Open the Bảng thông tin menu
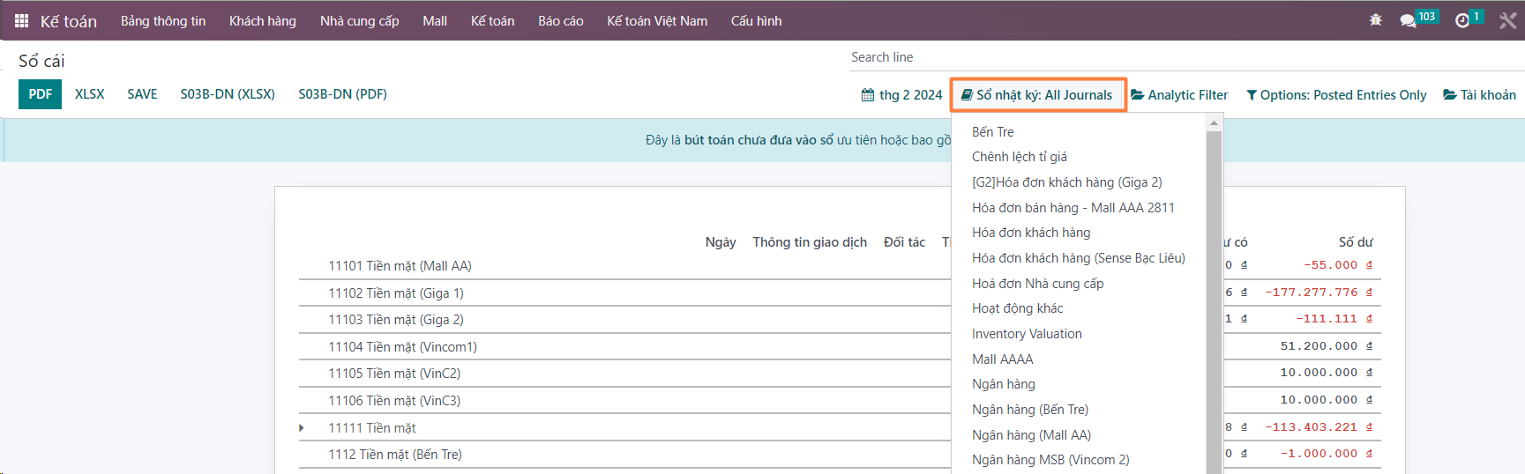Screen dimensions: 1525x474 click(x=163, y=20)
